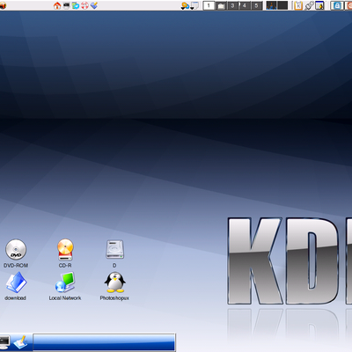Image resolution: width=352 pixels, height=352 pixels.
Task: Open the K menu at top-left corner
Action: [x=3, y=5]
